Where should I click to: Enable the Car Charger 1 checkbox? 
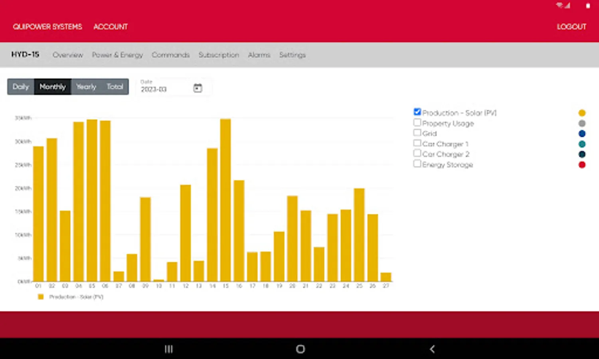[x=417, y=143]
